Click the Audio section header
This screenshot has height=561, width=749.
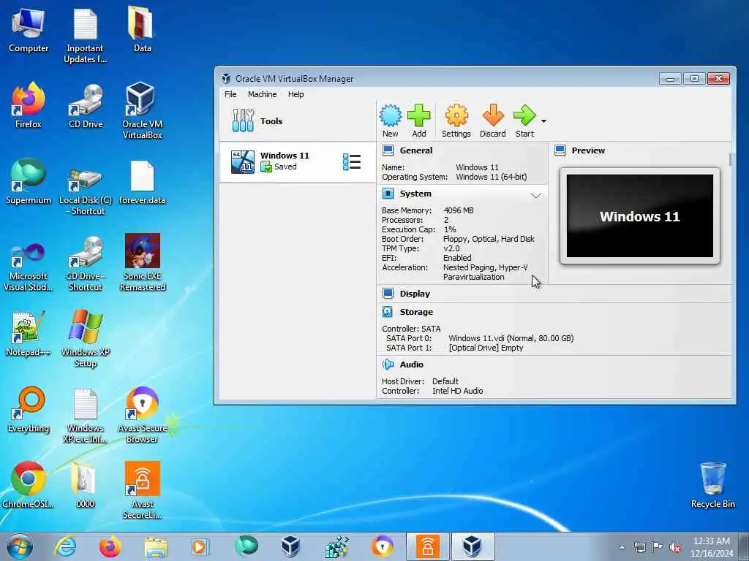pos(411,364)
